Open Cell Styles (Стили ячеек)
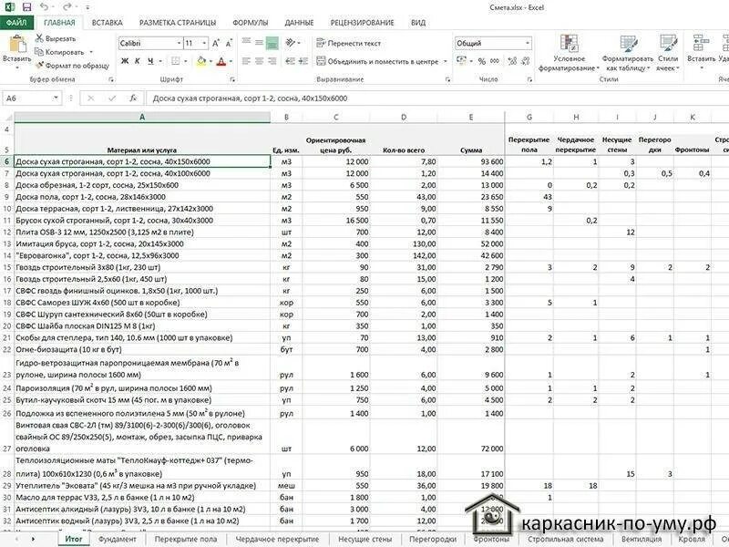This screenshot has height=547, width=729. 668,53
